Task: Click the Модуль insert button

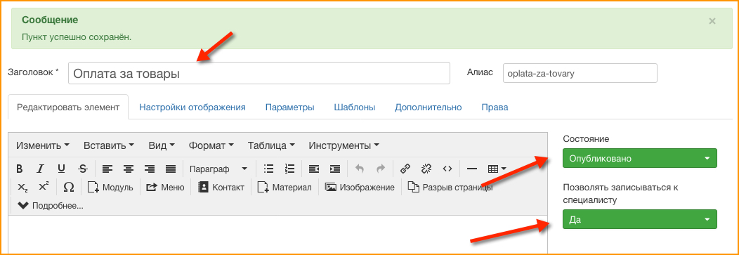Action: [110, 187]
